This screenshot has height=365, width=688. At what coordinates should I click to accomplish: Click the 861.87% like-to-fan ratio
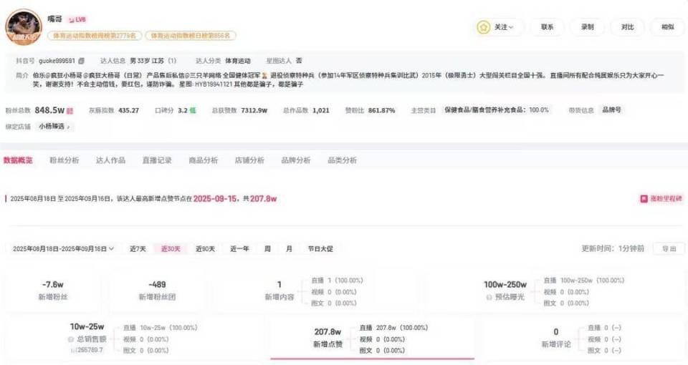click(381, 110)
